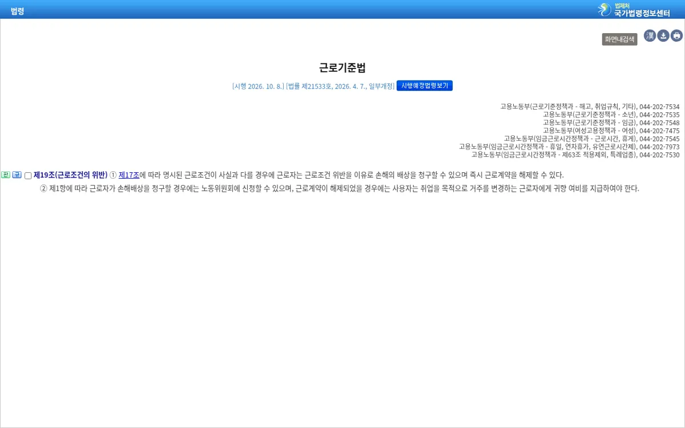Viewport: 685px width, 428px height.
Task: Click the 법령 header label
Action: [x=18, y=11]
